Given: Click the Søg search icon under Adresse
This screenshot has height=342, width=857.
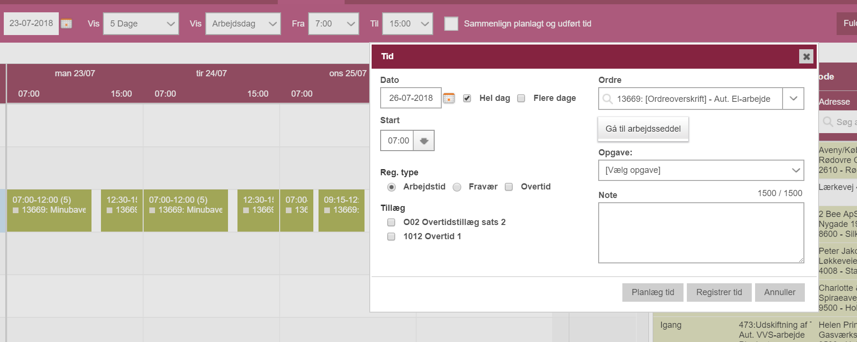Looking at the screenshot, I should [828, 122].
